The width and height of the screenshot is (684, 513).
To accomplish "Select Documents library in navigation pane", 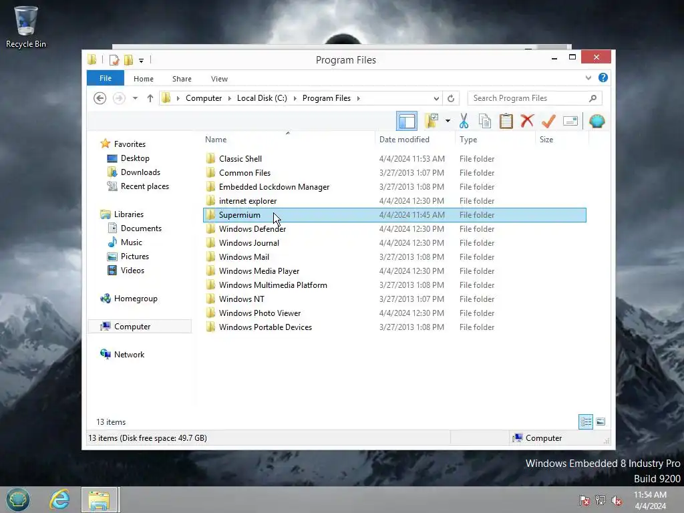I will [x=141, y=228].
